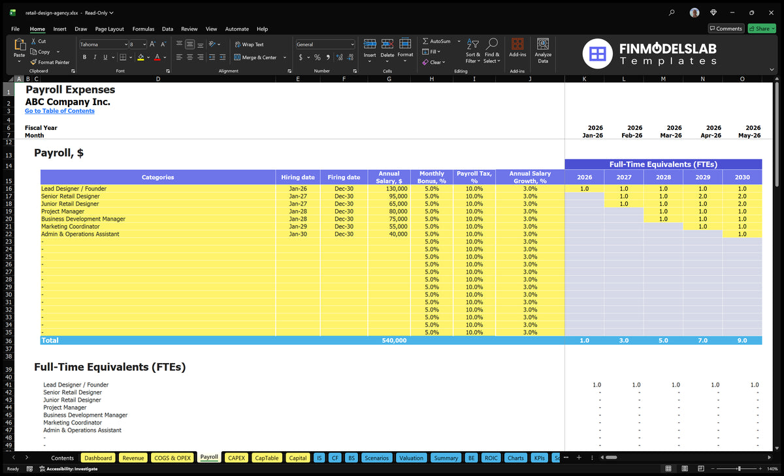784x476 pixels.
Task: Apply comma style number format
Action: (x=329, y=57)
